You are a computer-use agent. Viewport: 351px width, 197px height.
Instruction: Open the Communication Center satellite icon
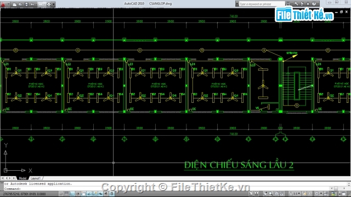point(302,4)
